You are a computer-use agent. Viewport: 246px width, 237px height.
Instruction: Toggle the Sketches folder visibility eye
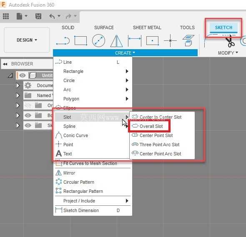click(28, 125)
